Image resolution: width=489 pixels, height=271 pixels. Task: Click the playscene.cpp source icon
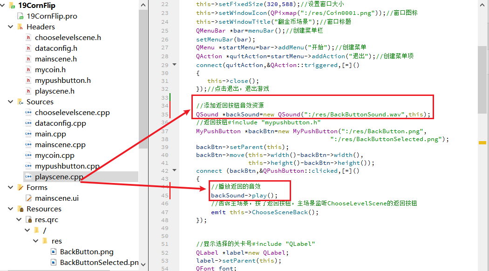(28, 176)
